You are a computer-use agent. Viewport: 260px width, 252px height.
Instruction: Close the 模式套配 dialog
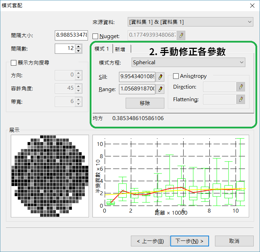tap(252, 6)
